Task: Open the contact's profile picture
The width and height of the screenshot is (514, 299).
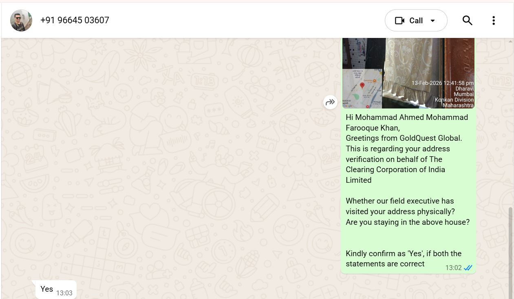Action: point(21,20)
